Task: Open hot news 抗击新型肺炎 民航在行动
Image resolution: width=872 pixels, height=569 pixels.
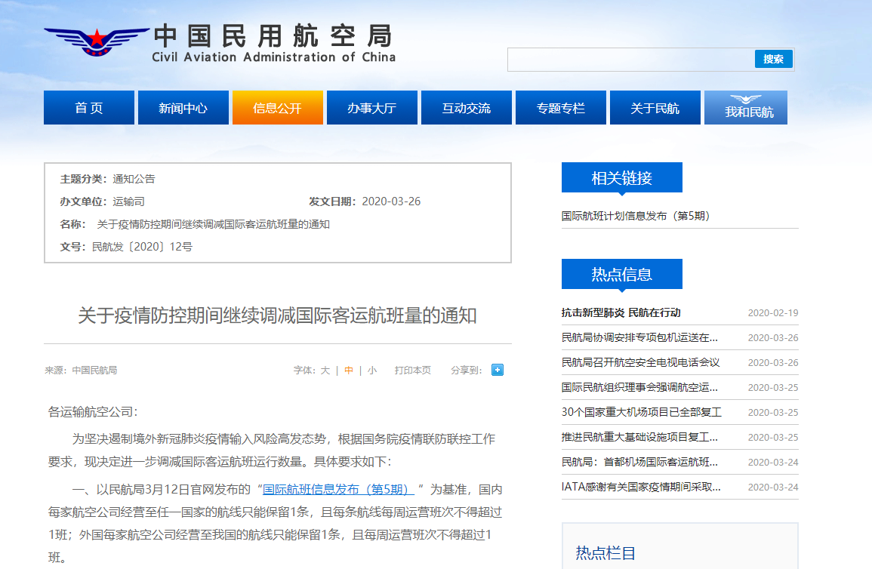Action: (x=621, y=313)
